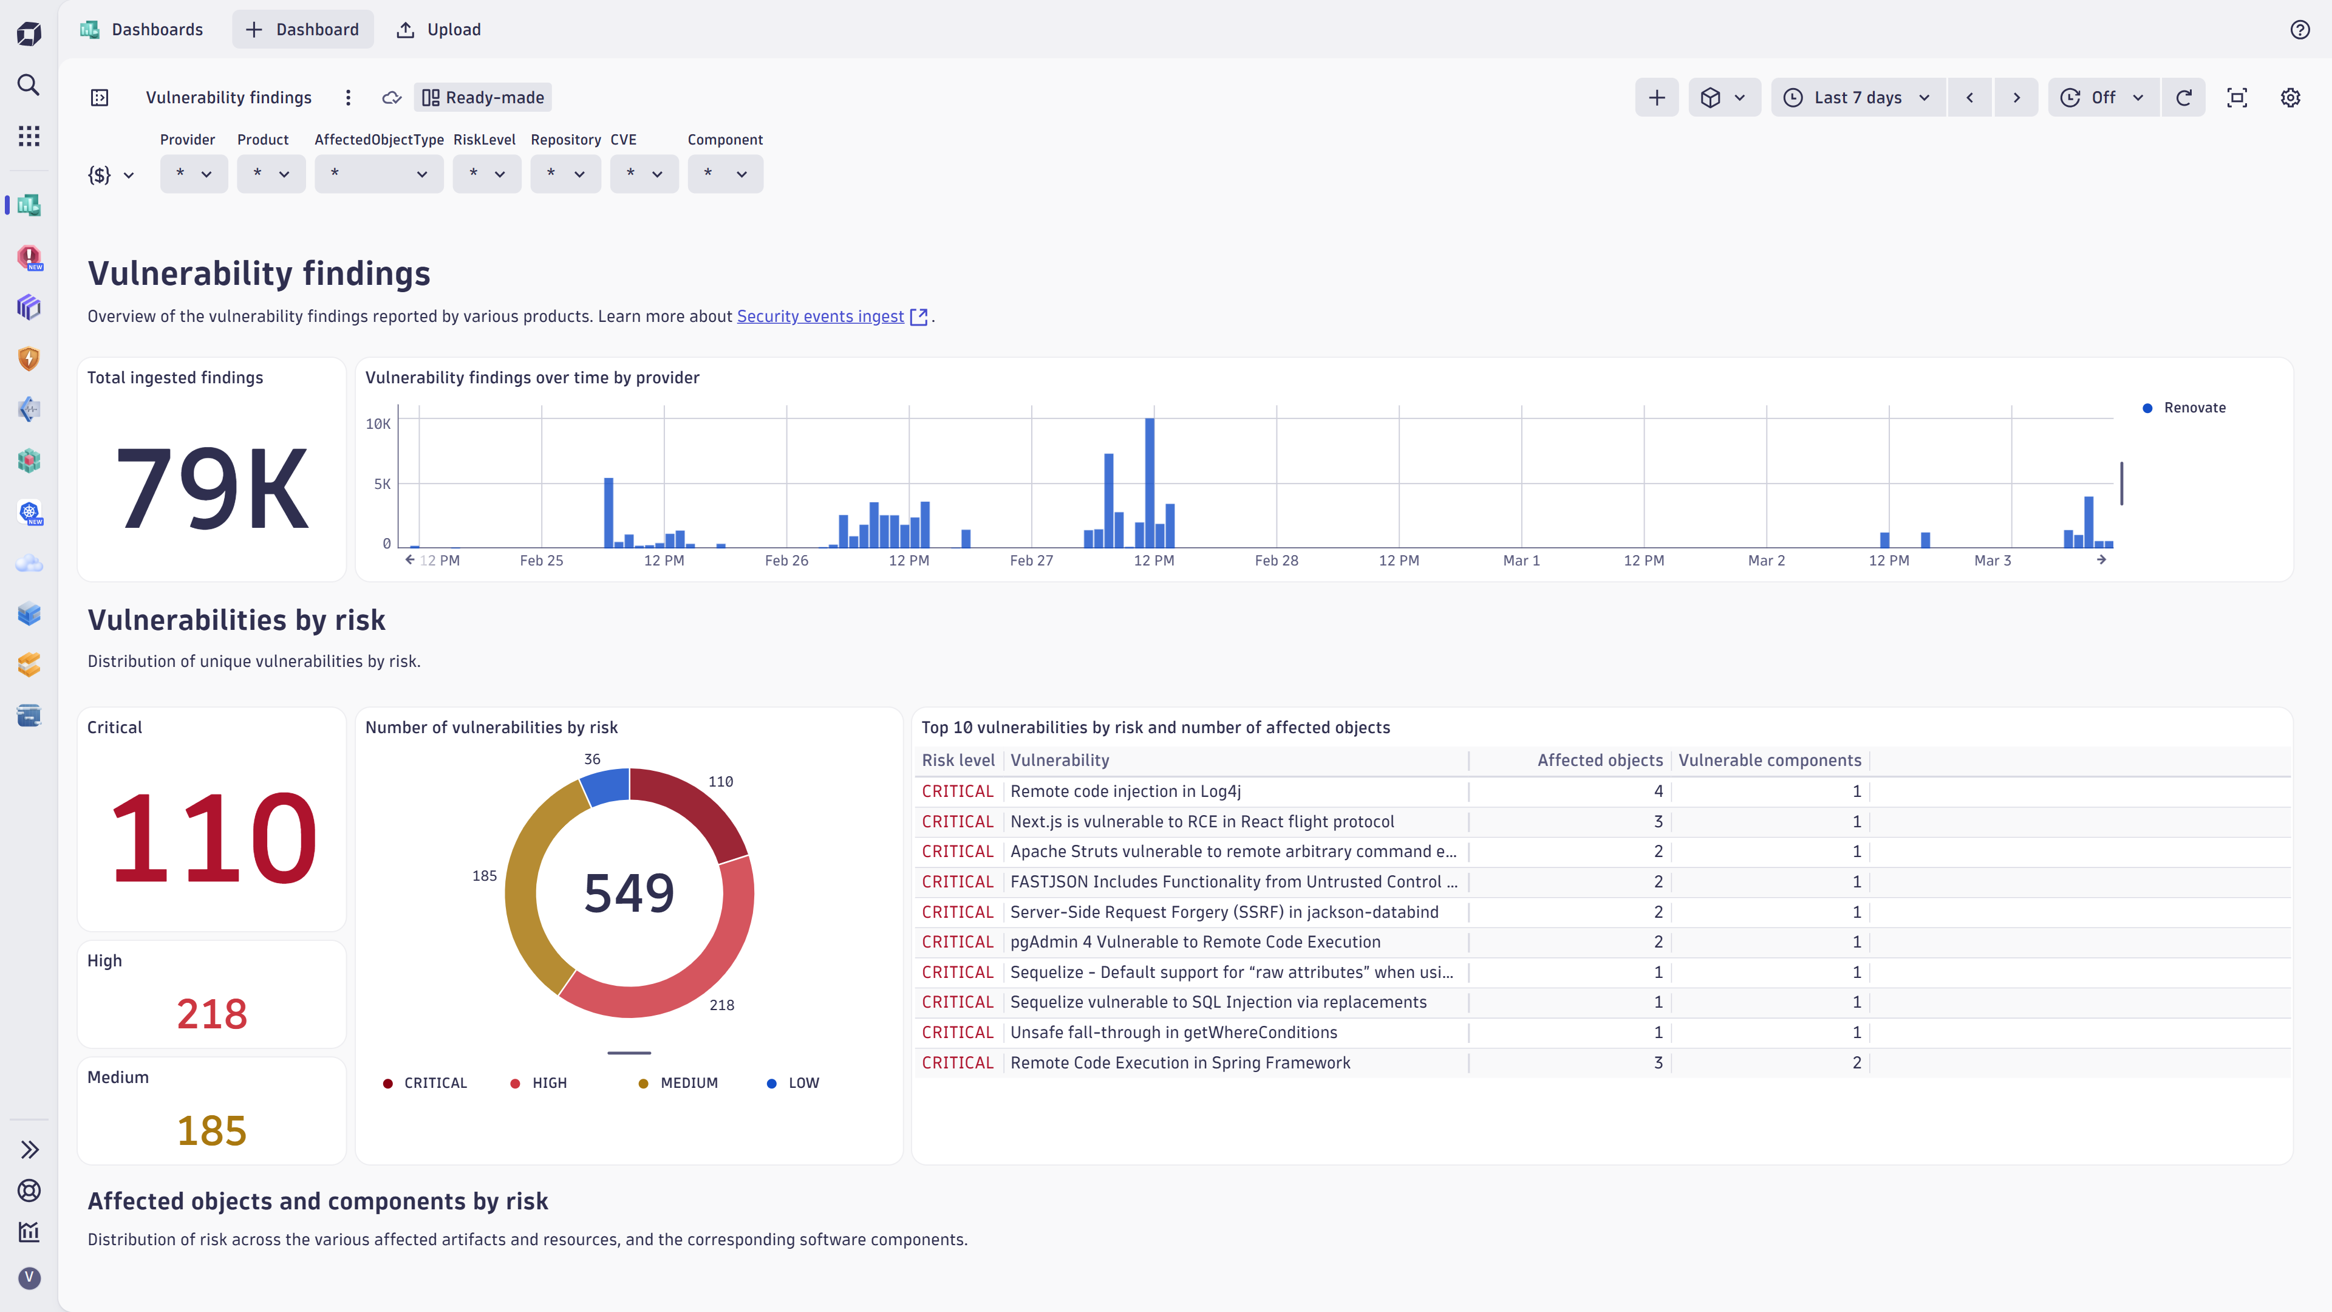Switch to the Ready-made dashboard view
This screenshot has width=2332, height=1312.
point(482,97)
